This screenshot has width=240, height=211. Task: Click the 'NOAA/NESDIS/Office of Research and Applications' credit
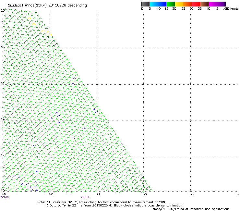[x=191, y=209]
